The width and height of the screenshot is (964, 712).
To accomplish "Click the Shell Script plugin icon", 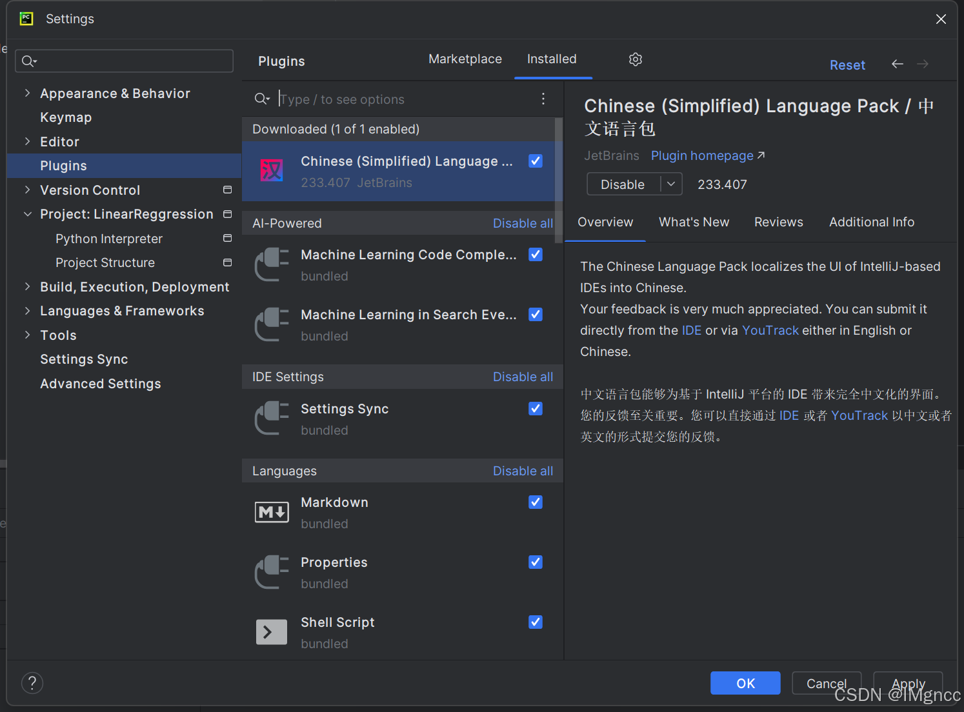I will pyautogui.click(x=272, y=632).
